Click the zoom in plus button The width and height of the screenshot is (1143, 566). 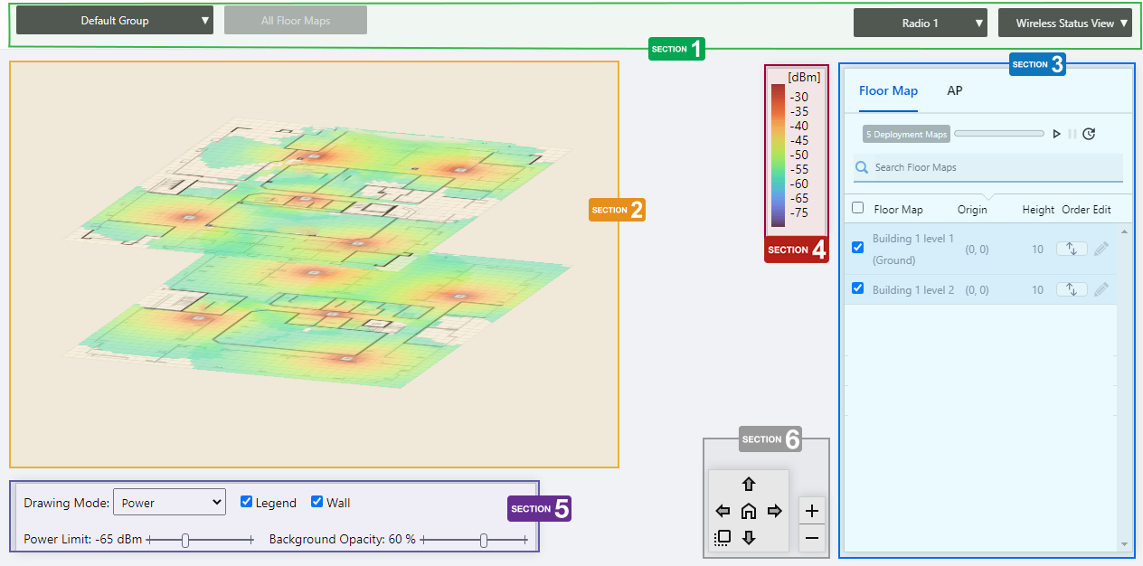(x=811, y=510)
